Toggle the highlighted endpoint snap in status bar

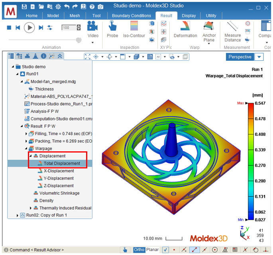tap(194, 250)
